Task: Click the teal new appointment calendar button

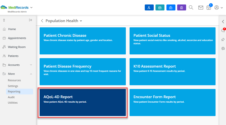Action: point(160,8)
